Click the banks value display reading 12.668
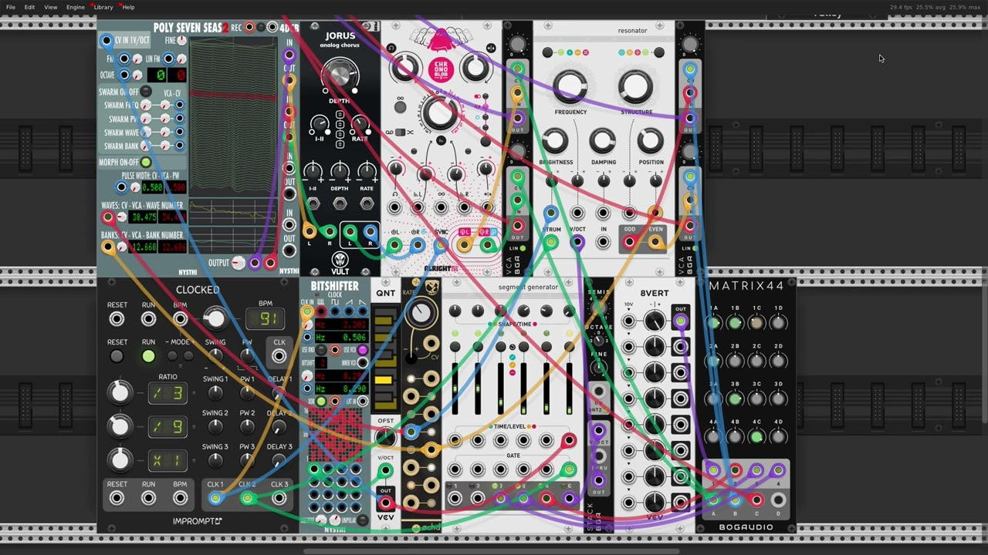This screenshot has width=988, height=555. click(144, 247)
